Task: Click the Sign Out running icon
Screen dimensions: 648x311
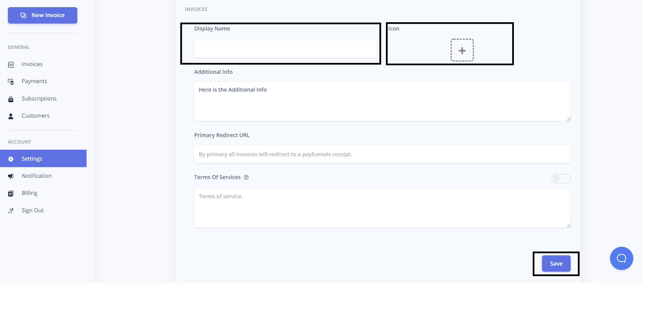Action: point(11,211)
